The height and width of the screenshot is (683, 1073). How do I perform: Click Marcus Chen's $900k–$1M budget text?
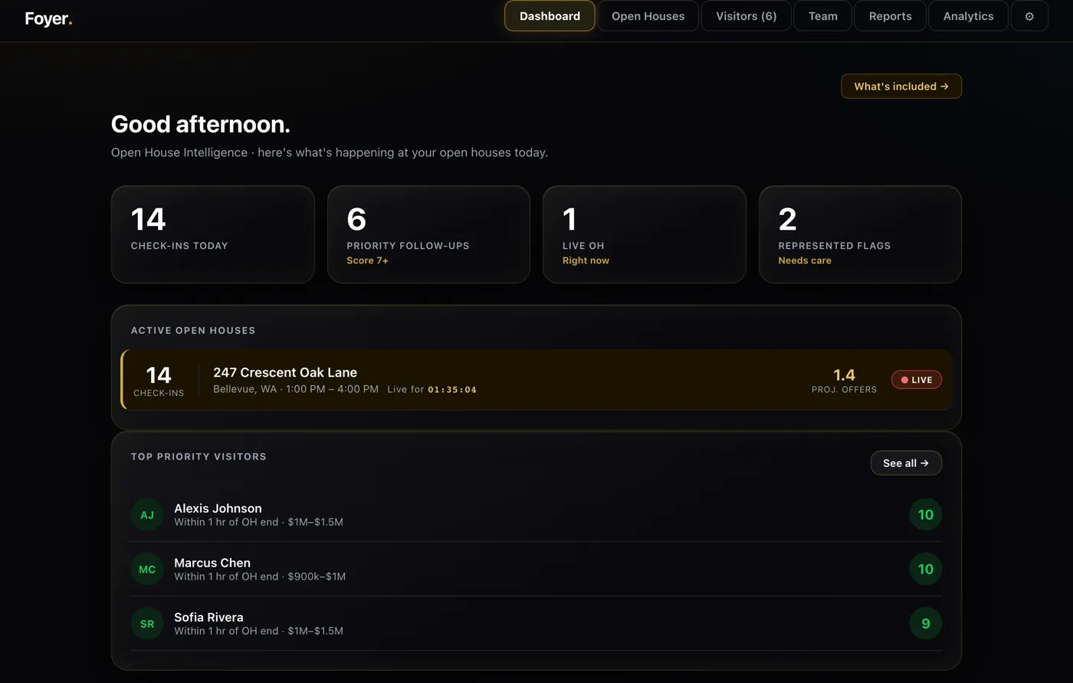click(x=317, y=577)
